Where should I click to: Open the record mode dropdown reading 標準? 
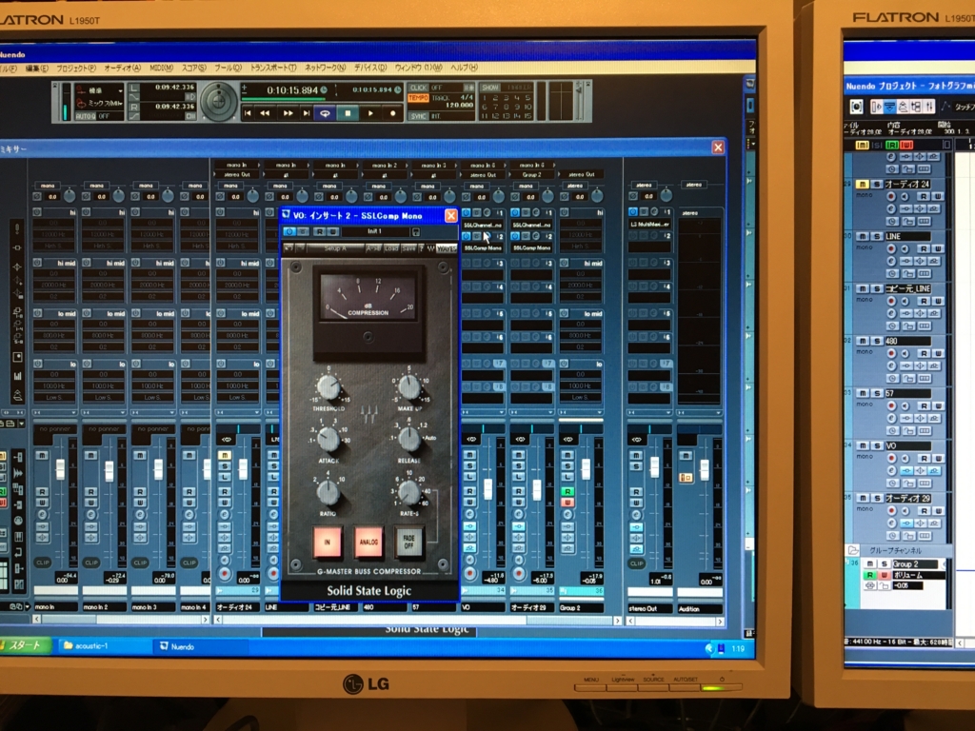pyautogui.click(x=99, y=90)
